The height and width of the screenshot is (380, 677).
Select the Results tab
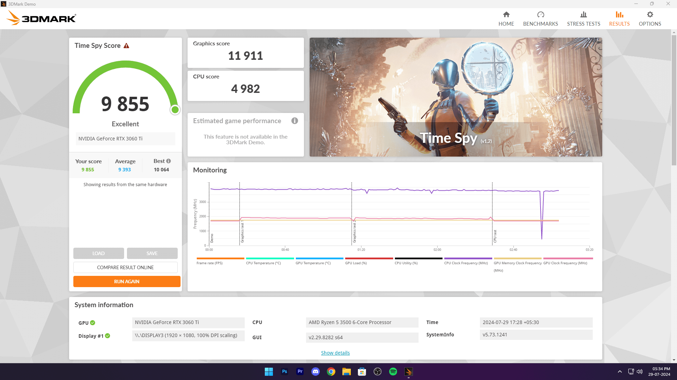[x=619, y=19]
